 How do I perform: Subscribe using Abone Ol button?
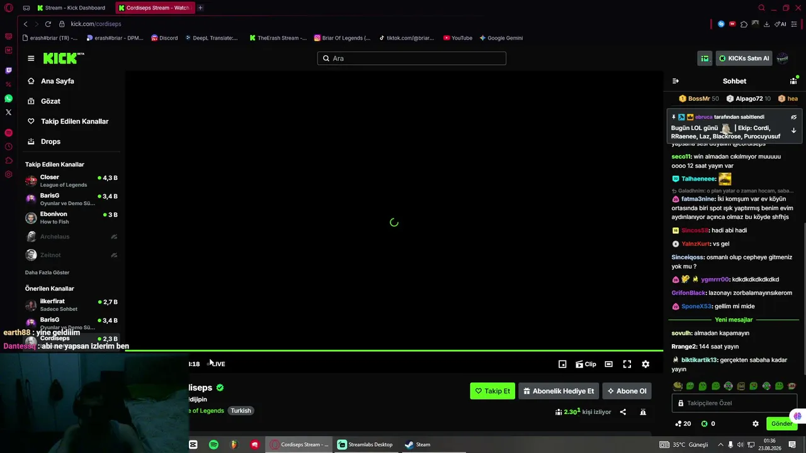tap(627, 391)
